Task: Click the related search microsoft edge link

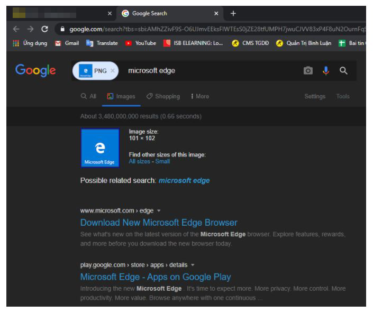Action: (184, 181)
